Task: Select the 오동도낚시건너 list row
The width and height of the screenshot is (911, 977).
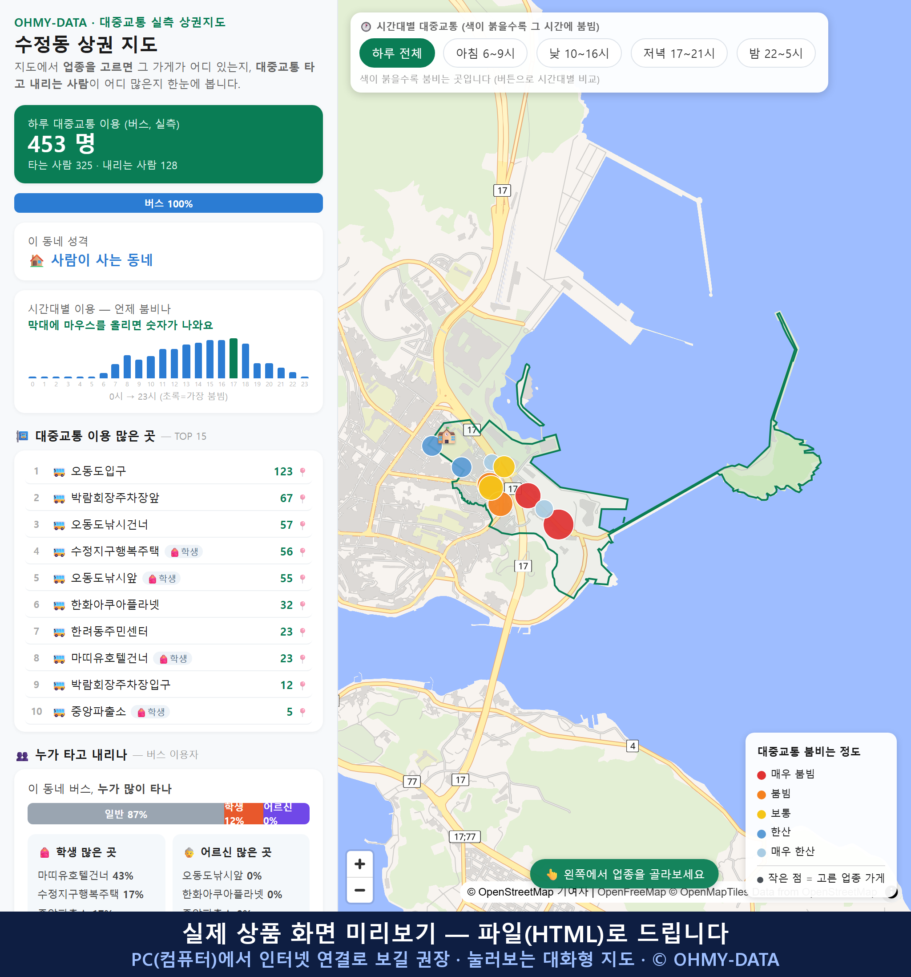Action: click(168, 525)
